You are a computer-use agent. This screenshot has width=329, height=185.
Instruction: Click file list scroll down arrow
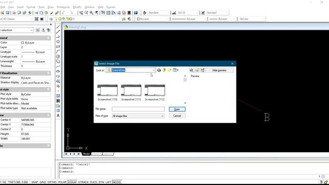tap(185, 103)
